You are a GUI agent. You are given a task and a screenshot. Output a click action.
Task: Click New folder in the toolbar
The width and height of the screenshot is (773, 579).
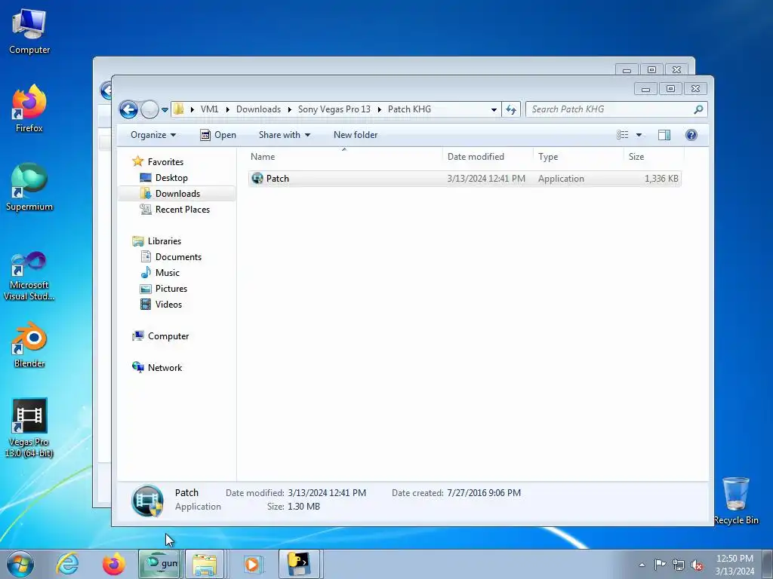tap(356, 135)
